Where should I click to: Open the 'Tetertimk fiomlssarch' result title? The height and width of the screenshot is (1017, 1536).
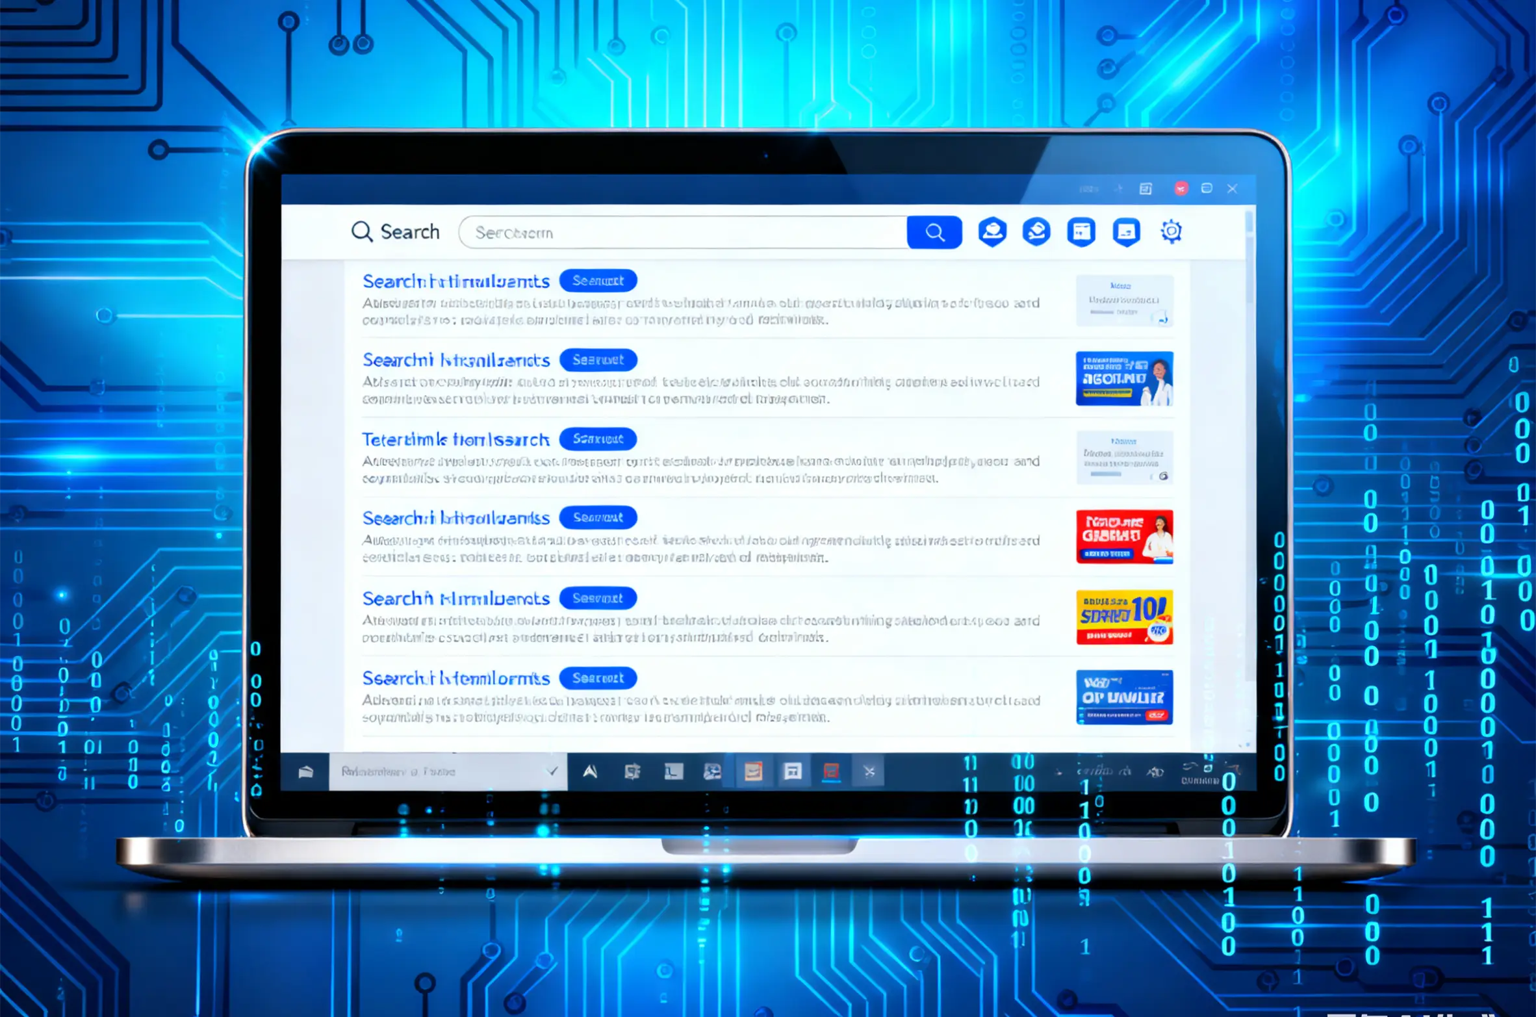coord(455,440)
